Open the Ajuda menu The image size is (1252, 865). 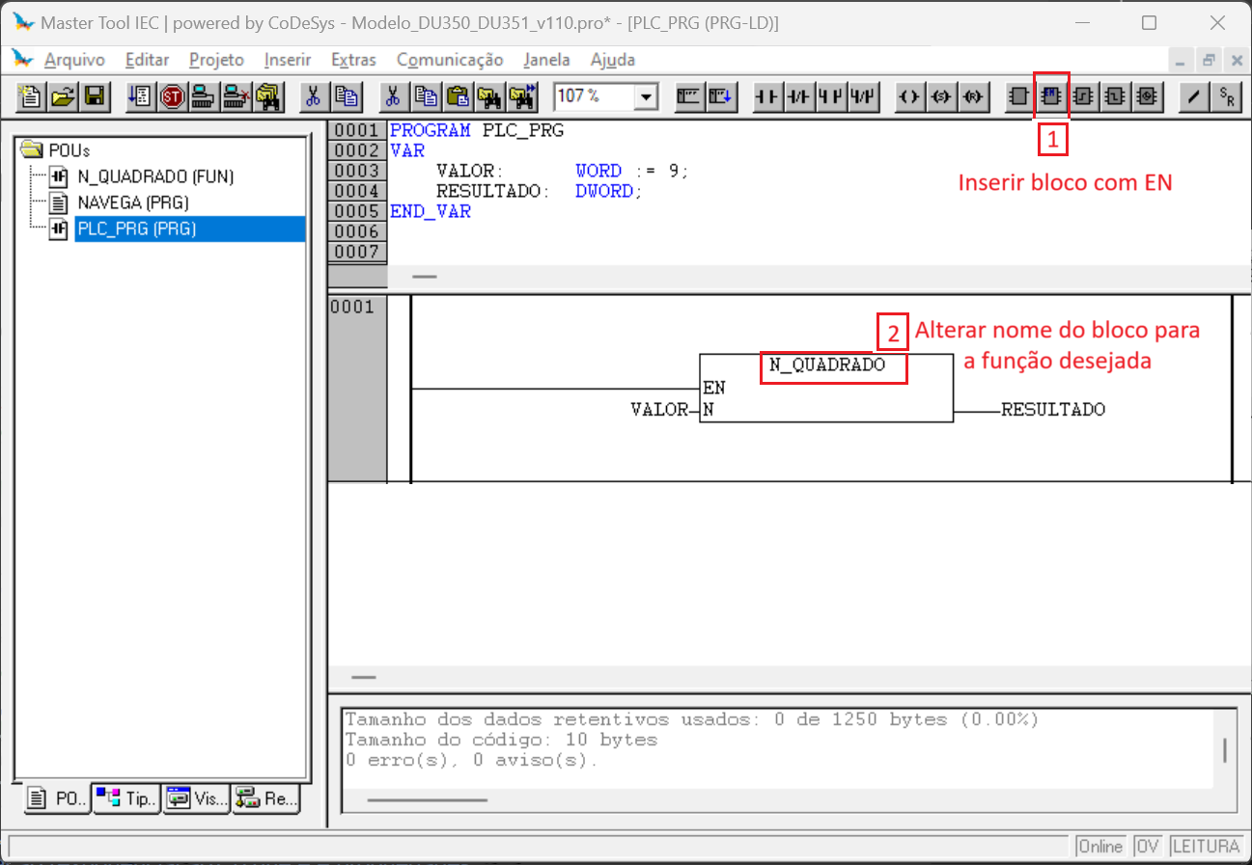point(613,60)
